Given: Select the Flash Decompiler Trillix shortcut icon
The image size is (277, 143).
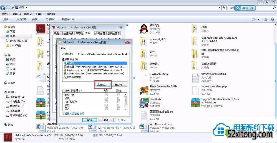Looking at the screenshot, I should point(144,90).
